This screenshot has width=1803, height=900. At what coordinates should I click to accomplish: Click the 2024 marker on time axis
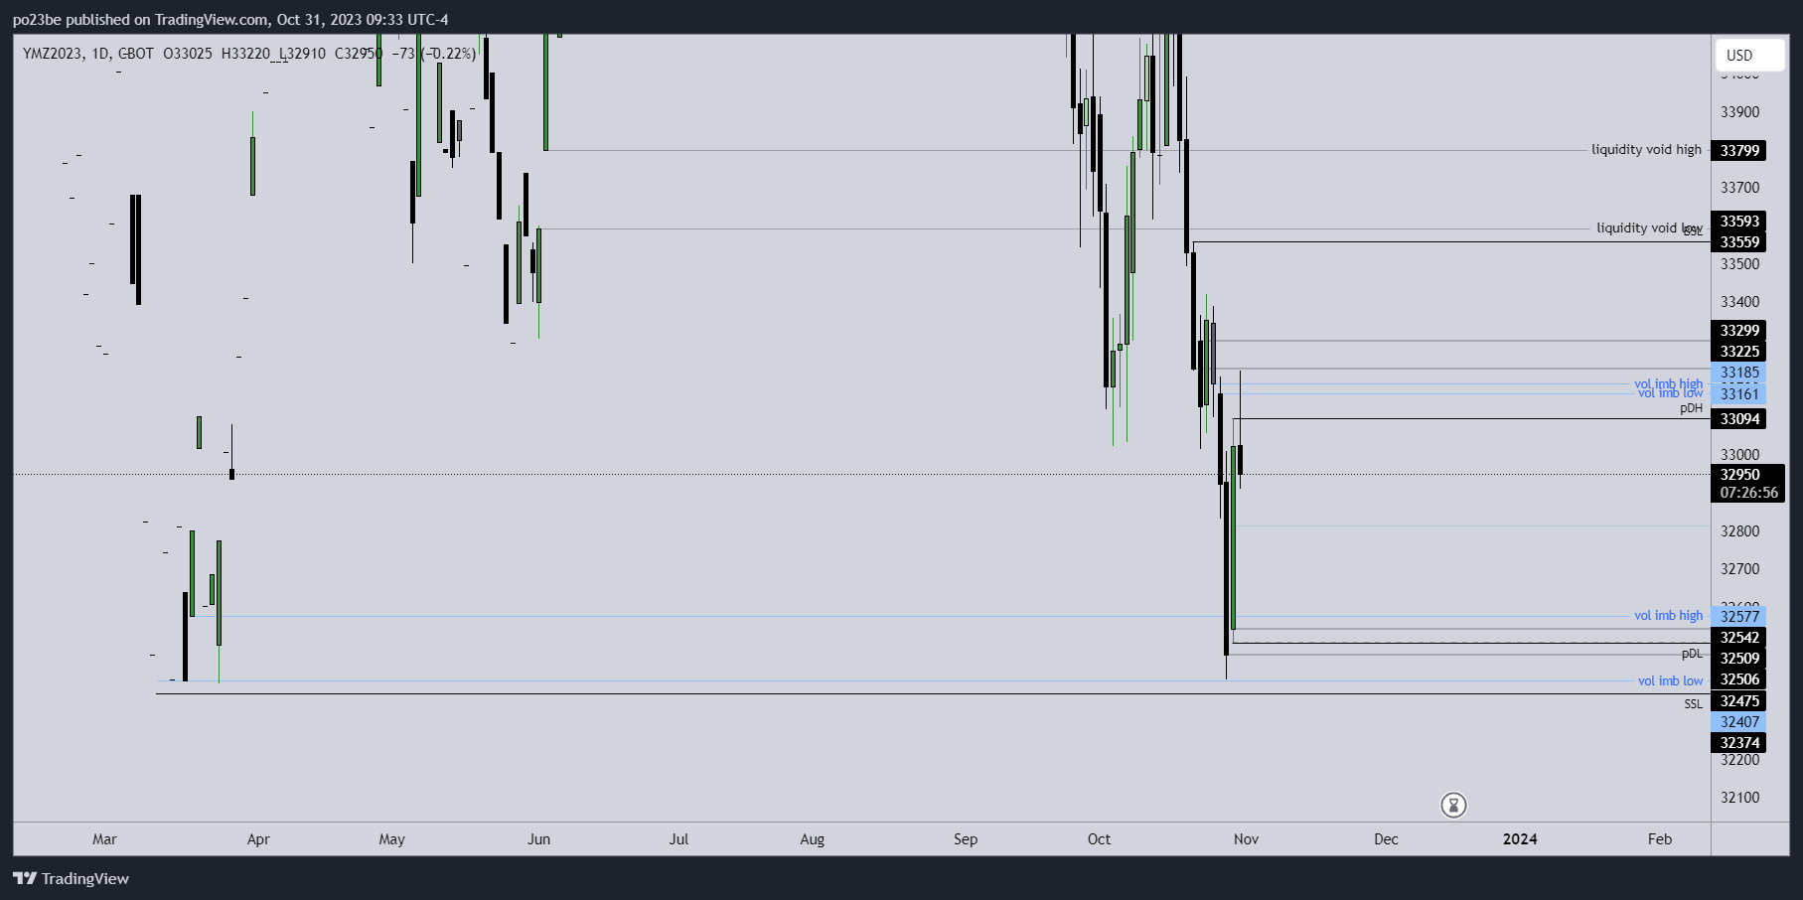click(x=1519, y=839)
